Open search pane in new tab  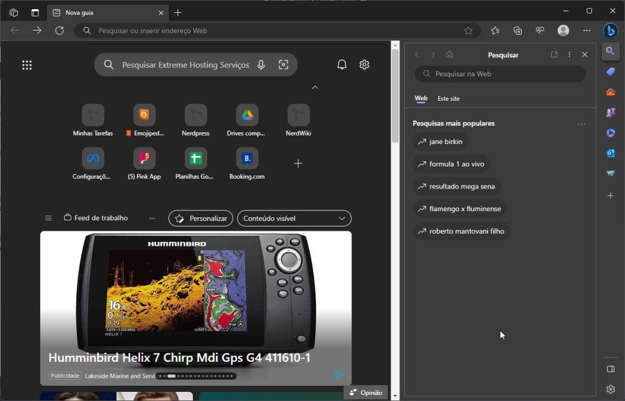554,54
